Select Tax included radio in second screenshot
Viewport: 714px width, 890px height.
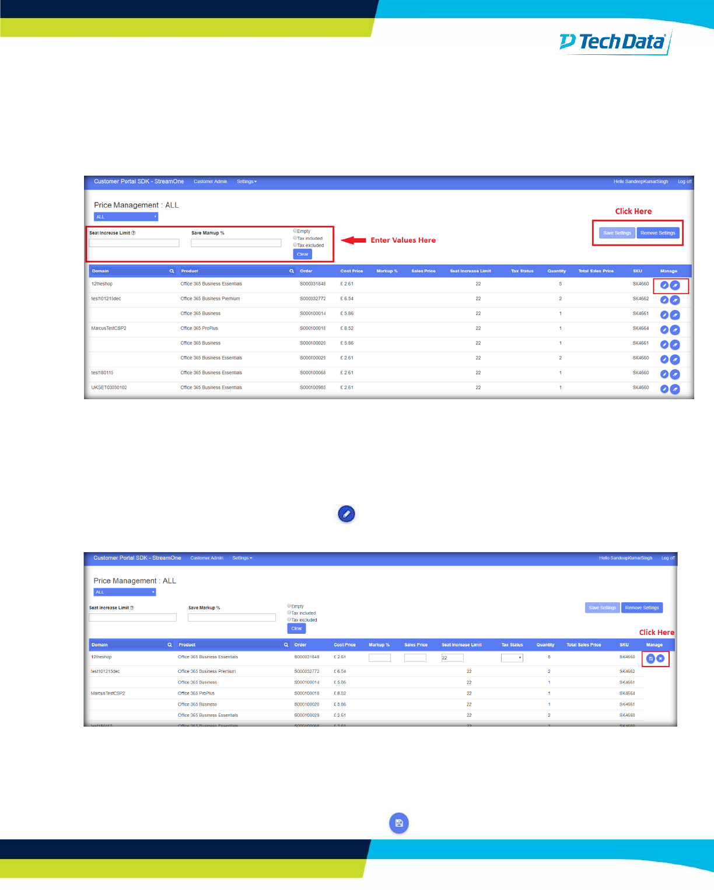click(x=289, y=613)
